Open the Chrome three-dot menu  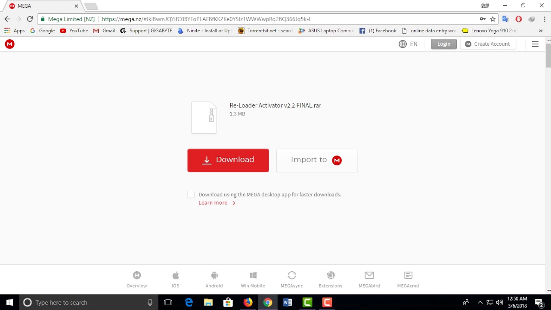545,19
